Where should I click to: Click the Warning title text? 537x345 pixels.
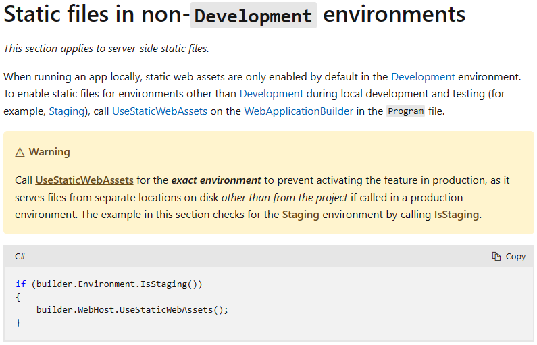click(x=49, y=152)
